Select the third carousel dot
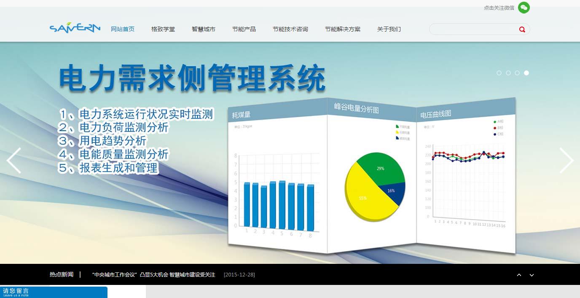The width and height of the screenshot is (580, 298). (x=517, y=73)
